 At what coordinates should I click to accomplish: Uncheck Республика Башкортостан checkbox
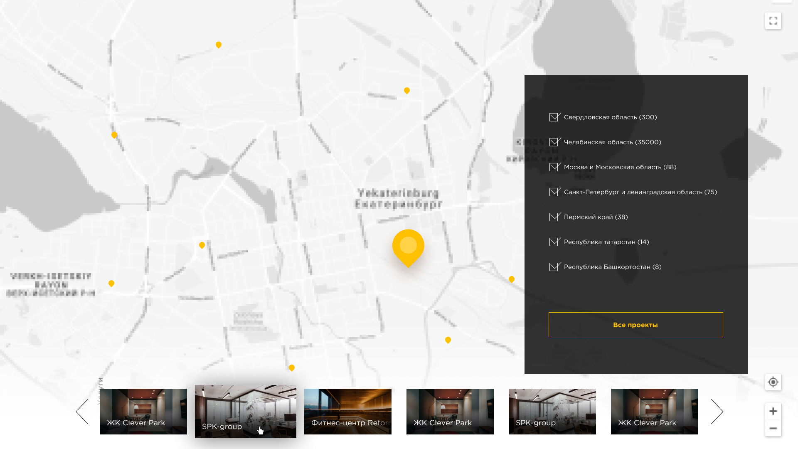tap(554, 267)
